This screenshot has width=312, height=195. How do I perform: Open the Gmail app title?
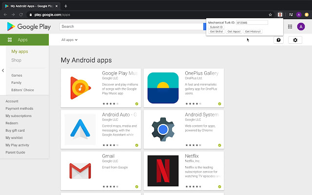(108, 156)
